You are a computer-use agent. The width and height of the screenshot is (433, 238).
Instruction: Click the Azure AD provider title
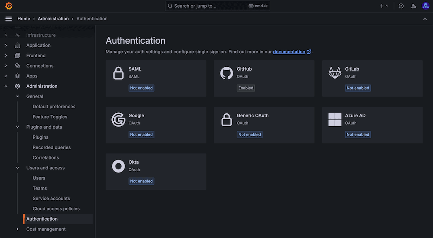355,116
